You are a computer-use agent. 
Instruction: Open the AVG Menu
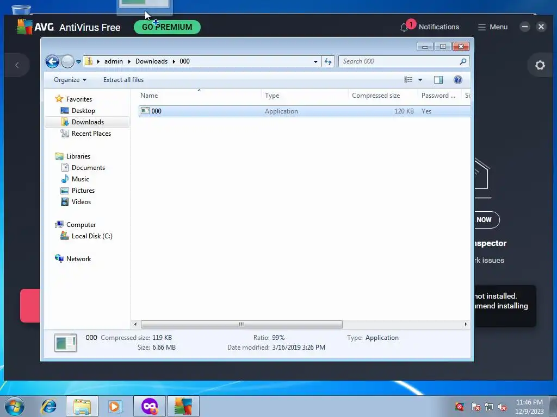(492, 27)
